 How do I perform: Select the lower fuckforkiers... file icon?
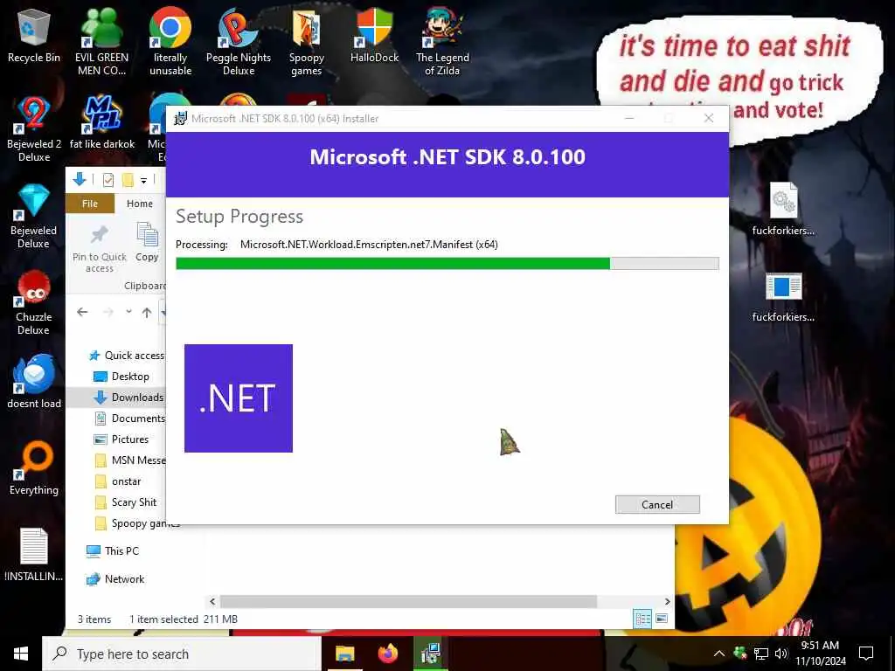pos(783,297)
